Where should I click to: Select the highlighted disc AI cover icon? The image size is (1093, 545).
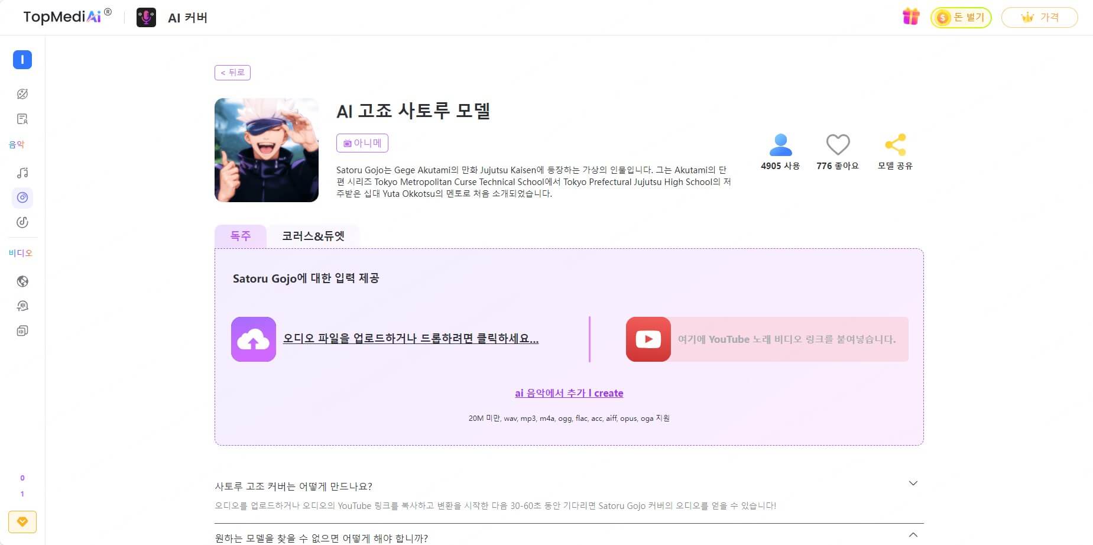pos(22,197)
